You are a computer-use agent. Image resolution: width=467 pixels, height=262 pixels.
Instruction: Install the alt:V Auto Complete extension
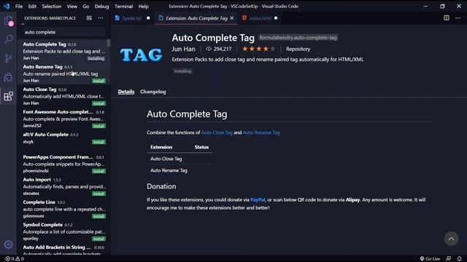tap(99, 142)
